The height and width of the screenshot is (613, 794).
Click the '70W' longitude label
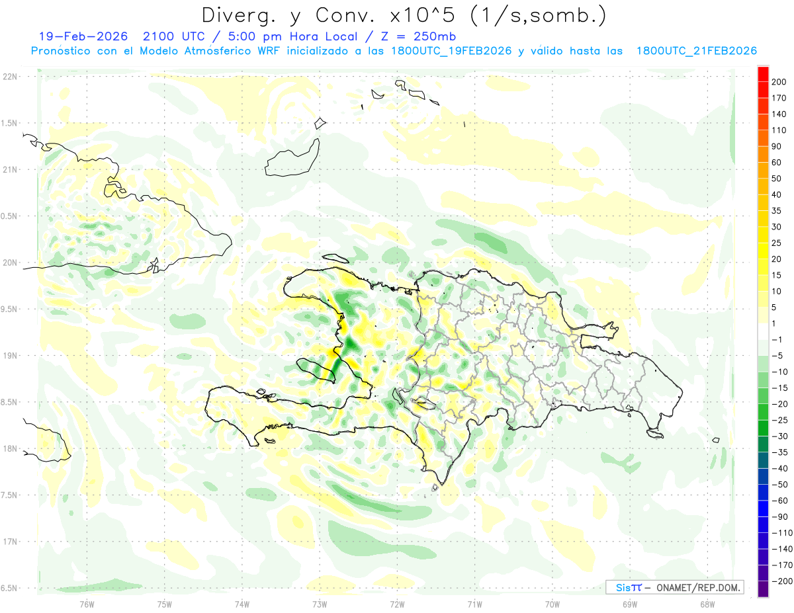point(552,604)
